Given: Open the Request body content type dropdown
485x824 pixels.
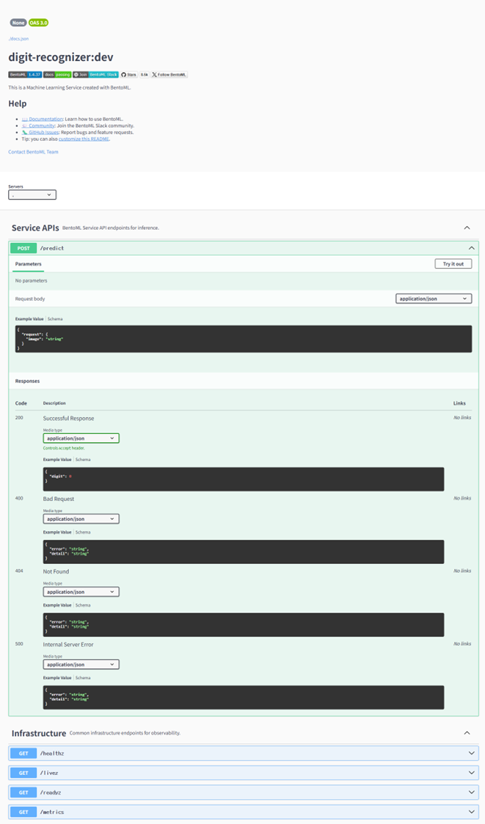Looking at the screenshot, I should [x=434, y=298].
